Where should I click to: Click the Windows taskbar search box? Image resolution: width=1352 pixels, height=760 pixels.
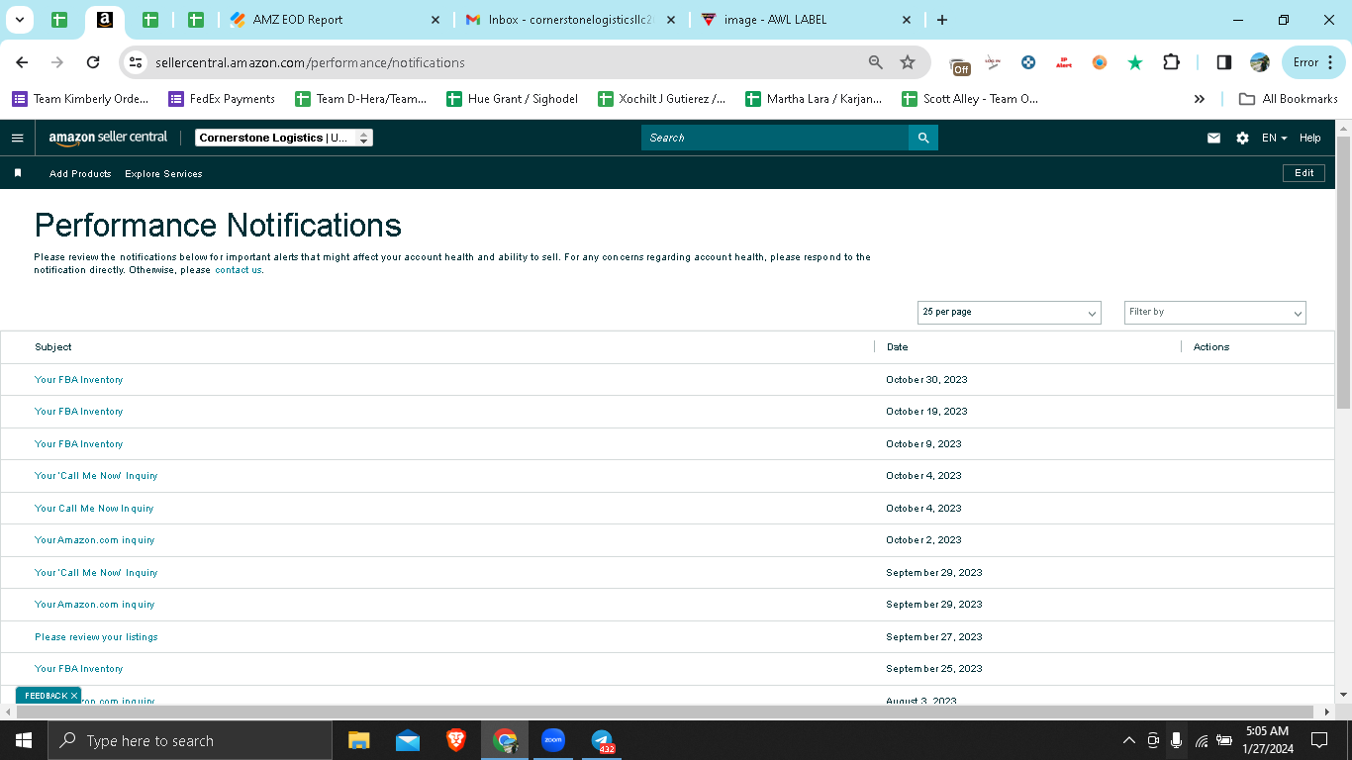pos(190,740)
